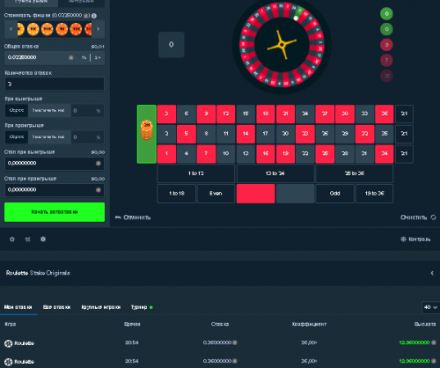Click the Cancel undo arrow icon
The image size is (440, 368).
(118, 217)
